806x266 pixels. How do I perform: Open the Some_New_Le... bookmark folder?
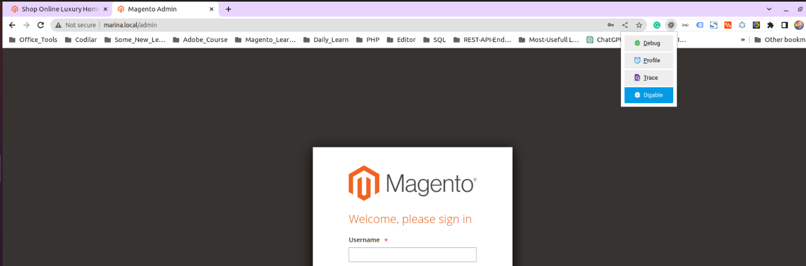134,40
